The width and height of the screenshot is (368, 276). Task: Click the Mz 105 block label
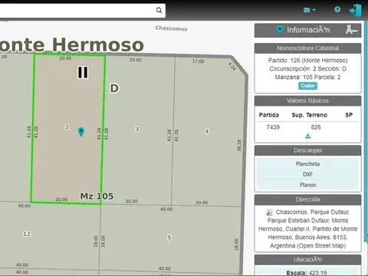click(97, 196)
